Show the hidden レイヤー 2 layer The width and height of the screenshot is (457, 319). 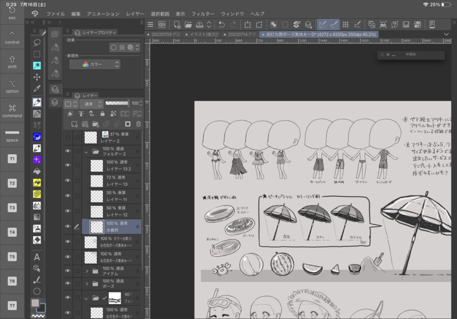67,137
